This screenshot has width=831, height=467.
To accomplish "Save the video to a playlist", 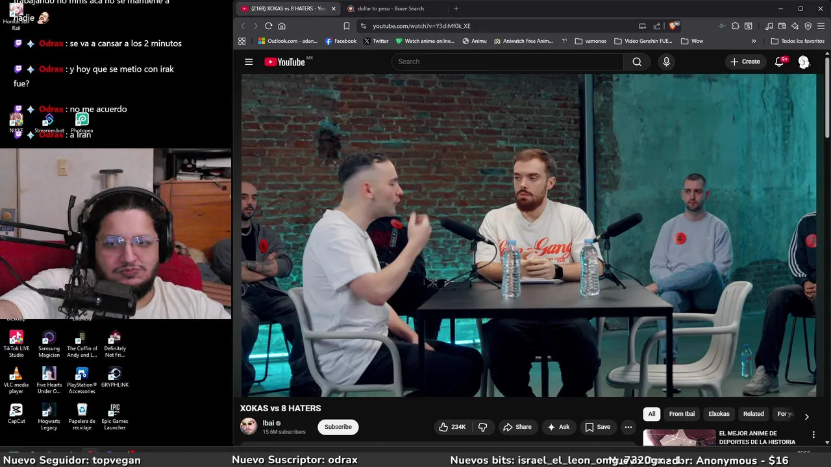I will coord(597,427).
